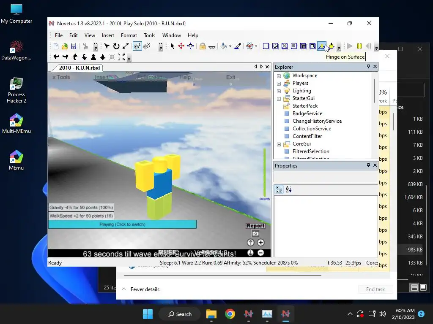Open toolbar overflow after Motor icon
Screen dimensions: 433x324
[339, 47]
